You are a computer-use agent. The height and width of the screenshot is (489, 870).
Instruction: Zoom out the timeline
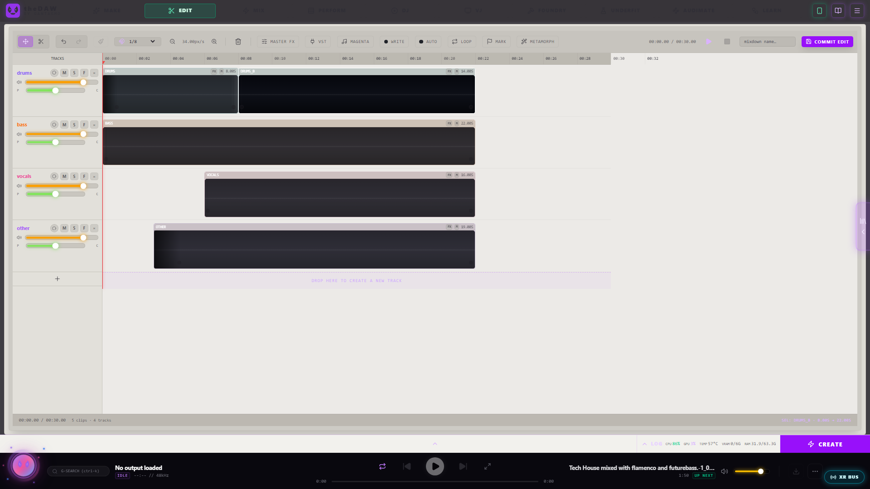click(x=173, y=42)
